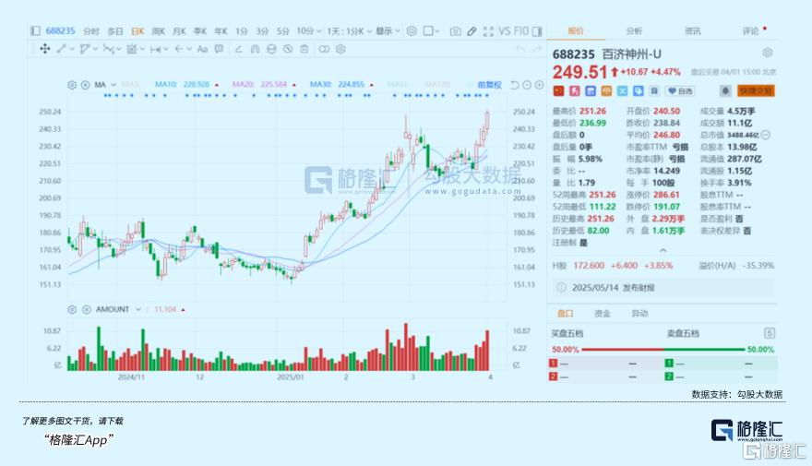This screenshot has height=466, width=812.
Task: Click the orange quick trade button
Action: pos(756,91)
